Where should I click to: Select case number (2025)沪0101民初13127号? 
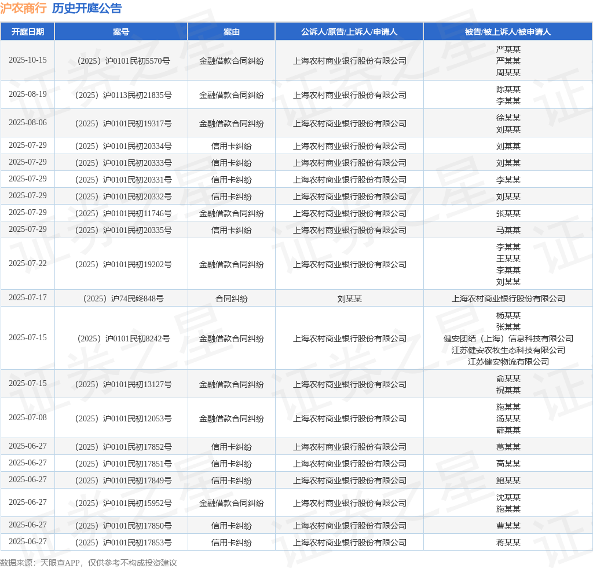[x=124, y=384]
